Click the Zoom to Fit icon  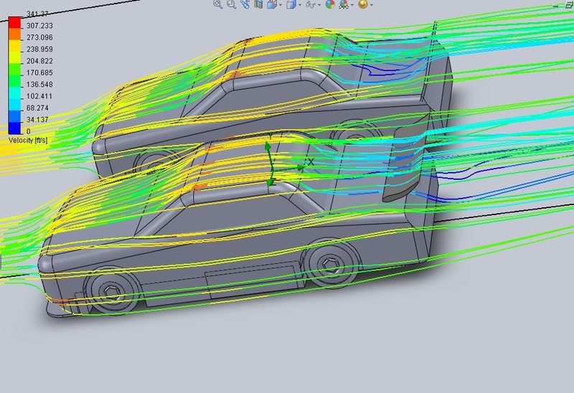tap(218, 4)
